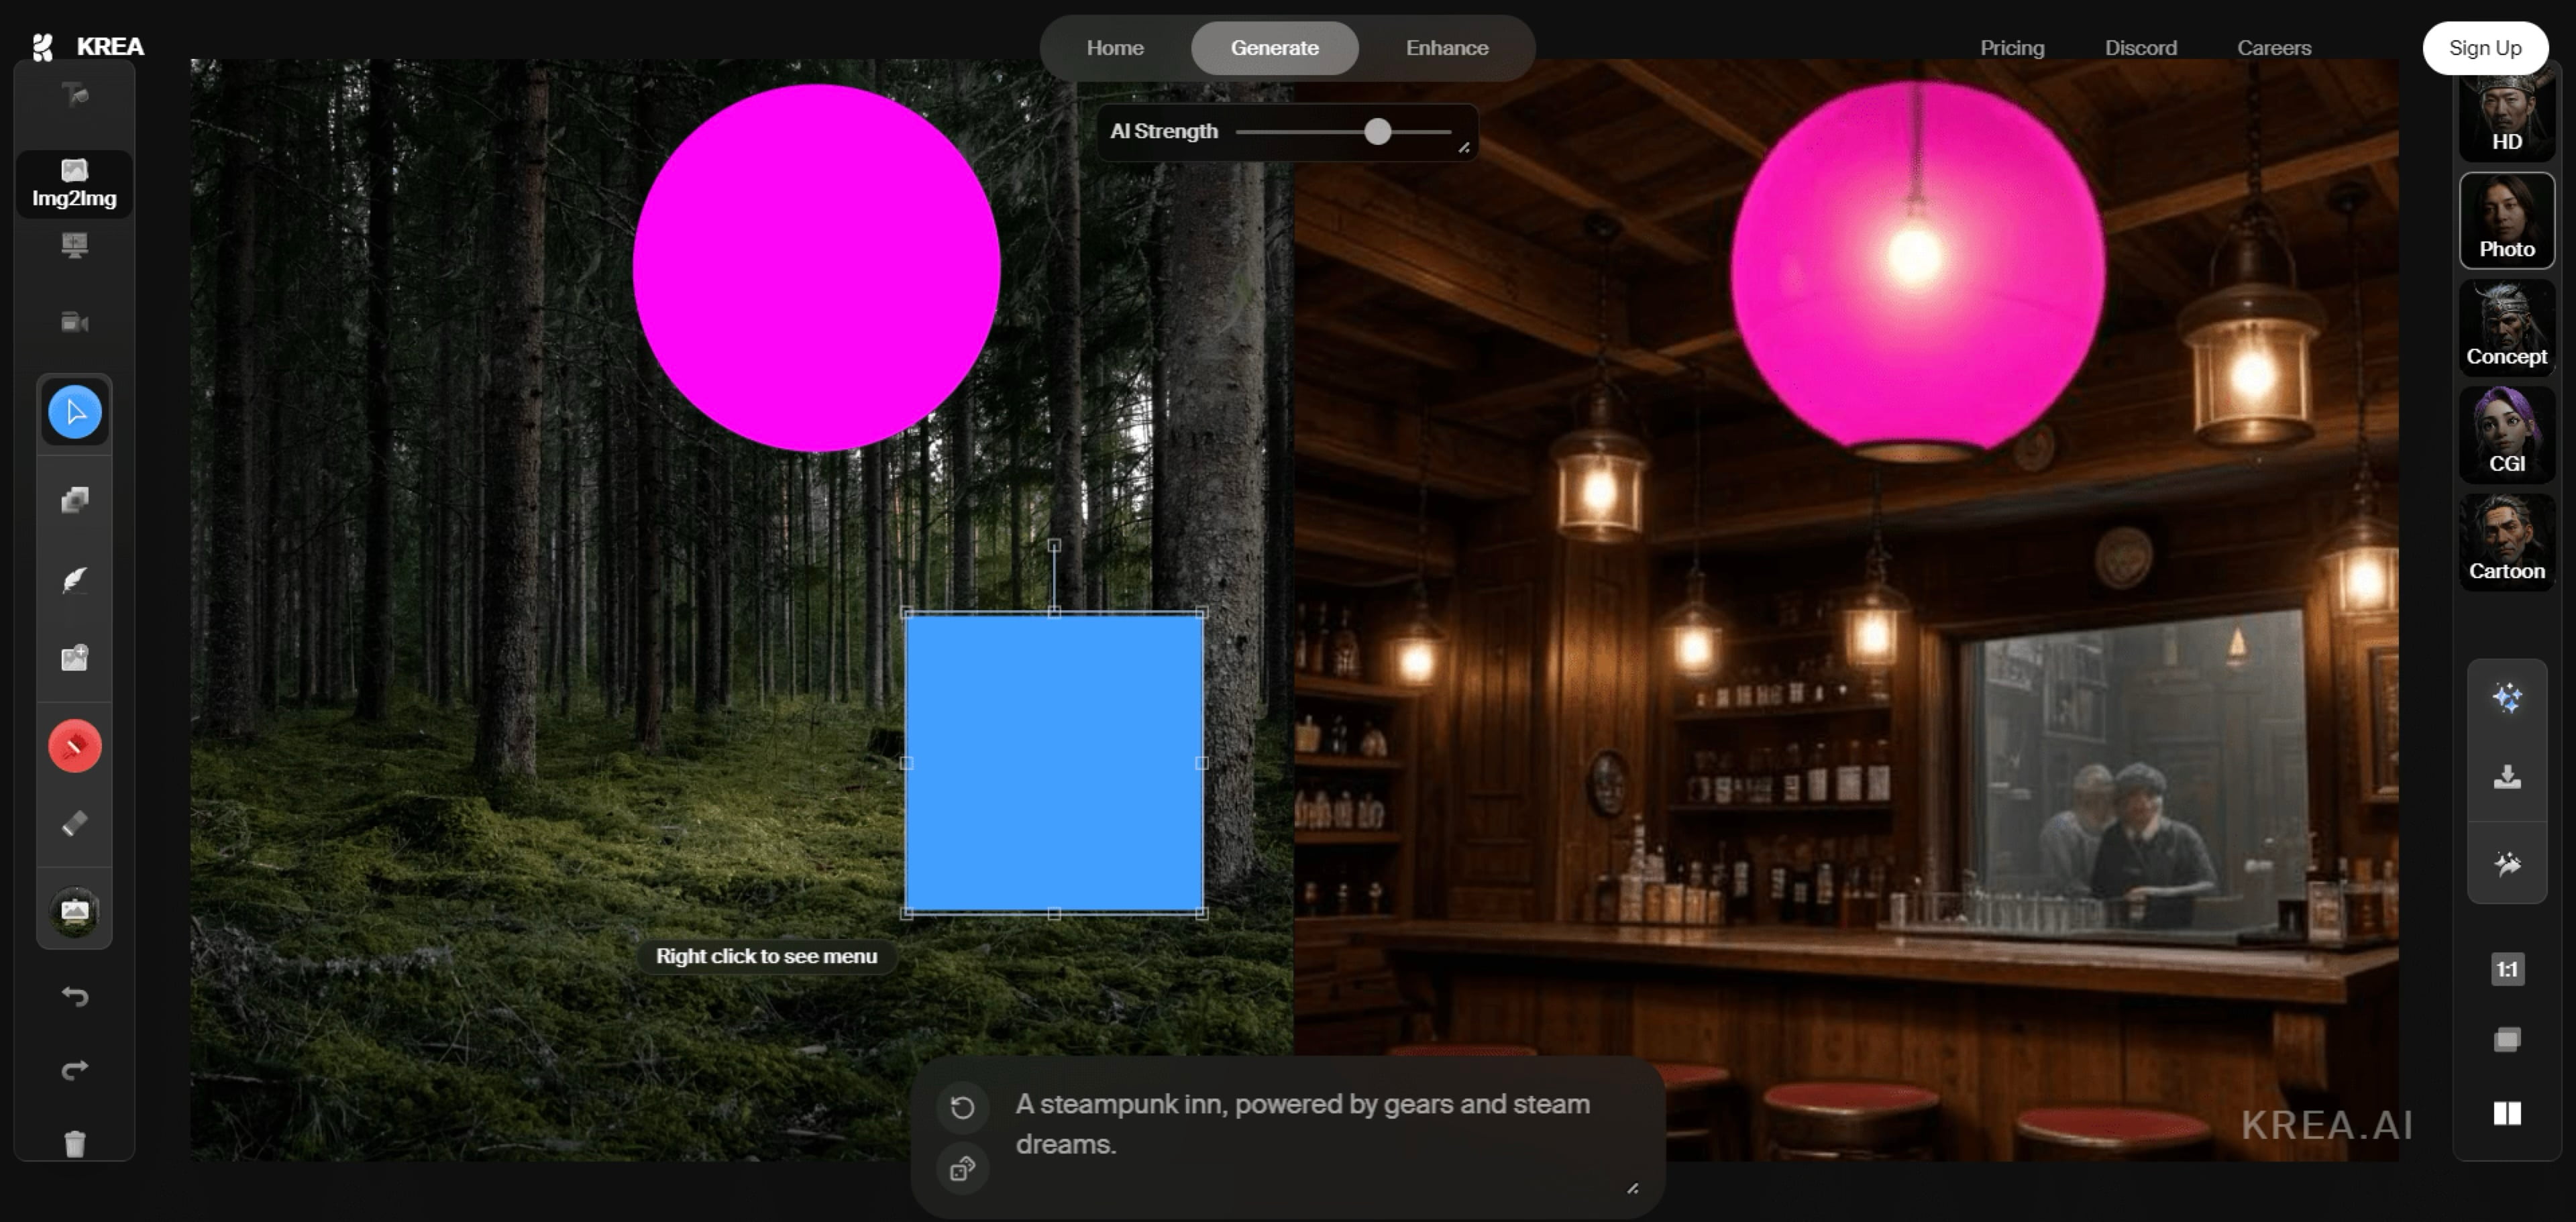Click the add image icon
The image size is (2576, 1222).
pos(75,658)
